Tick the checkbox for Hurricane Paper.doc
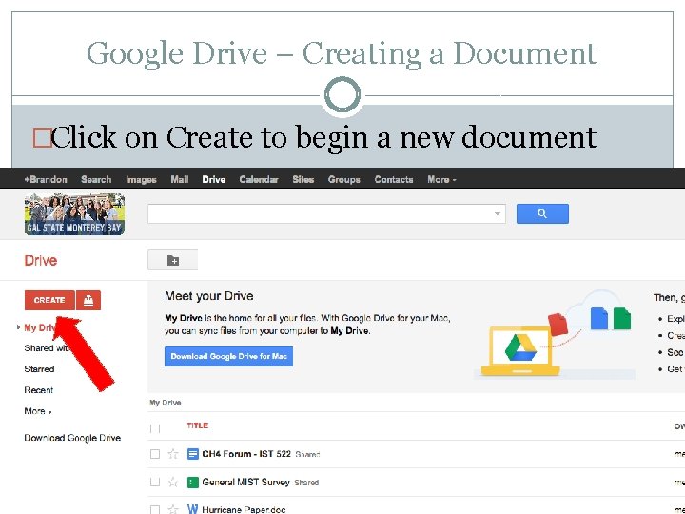 click(155, 509)
